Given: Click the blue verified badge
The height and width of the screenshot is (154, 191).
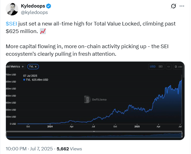Looking at the screenshot, I should (48, 6).
